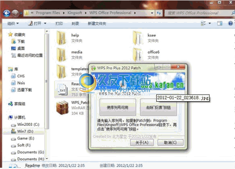Expand the chevron after WPS Office Professional
Image resolution: width=235 pixels, height=169 pixels.
coord(135,13)
